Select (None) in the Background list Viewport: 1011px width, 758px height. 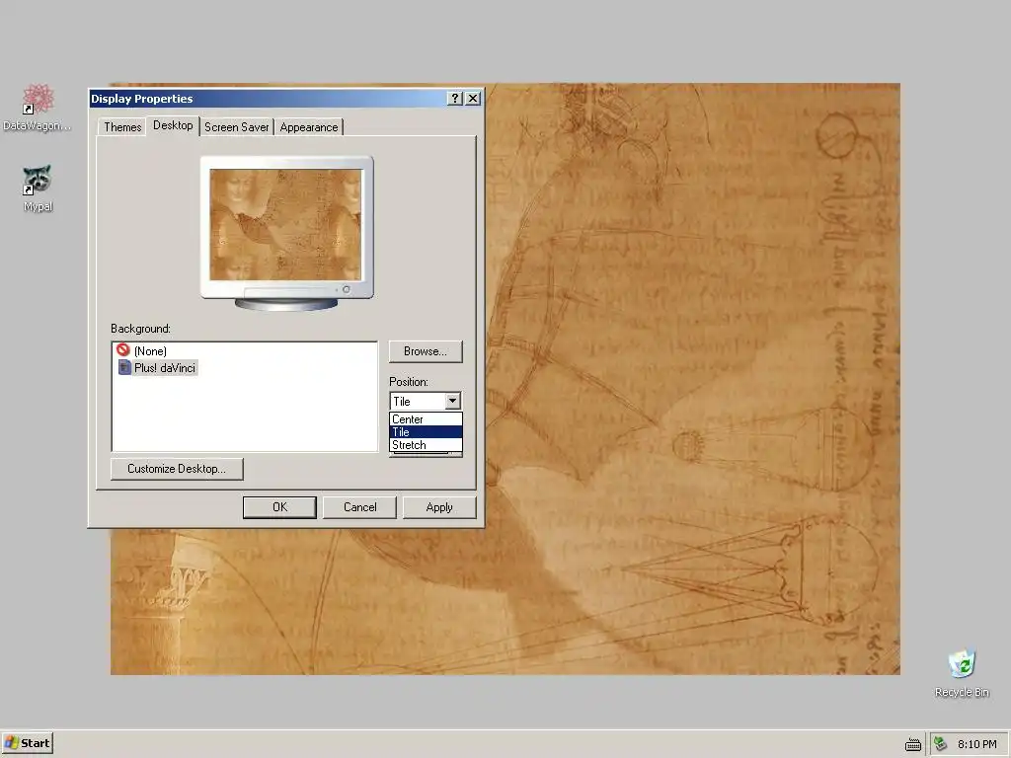[x=150, y=350]
